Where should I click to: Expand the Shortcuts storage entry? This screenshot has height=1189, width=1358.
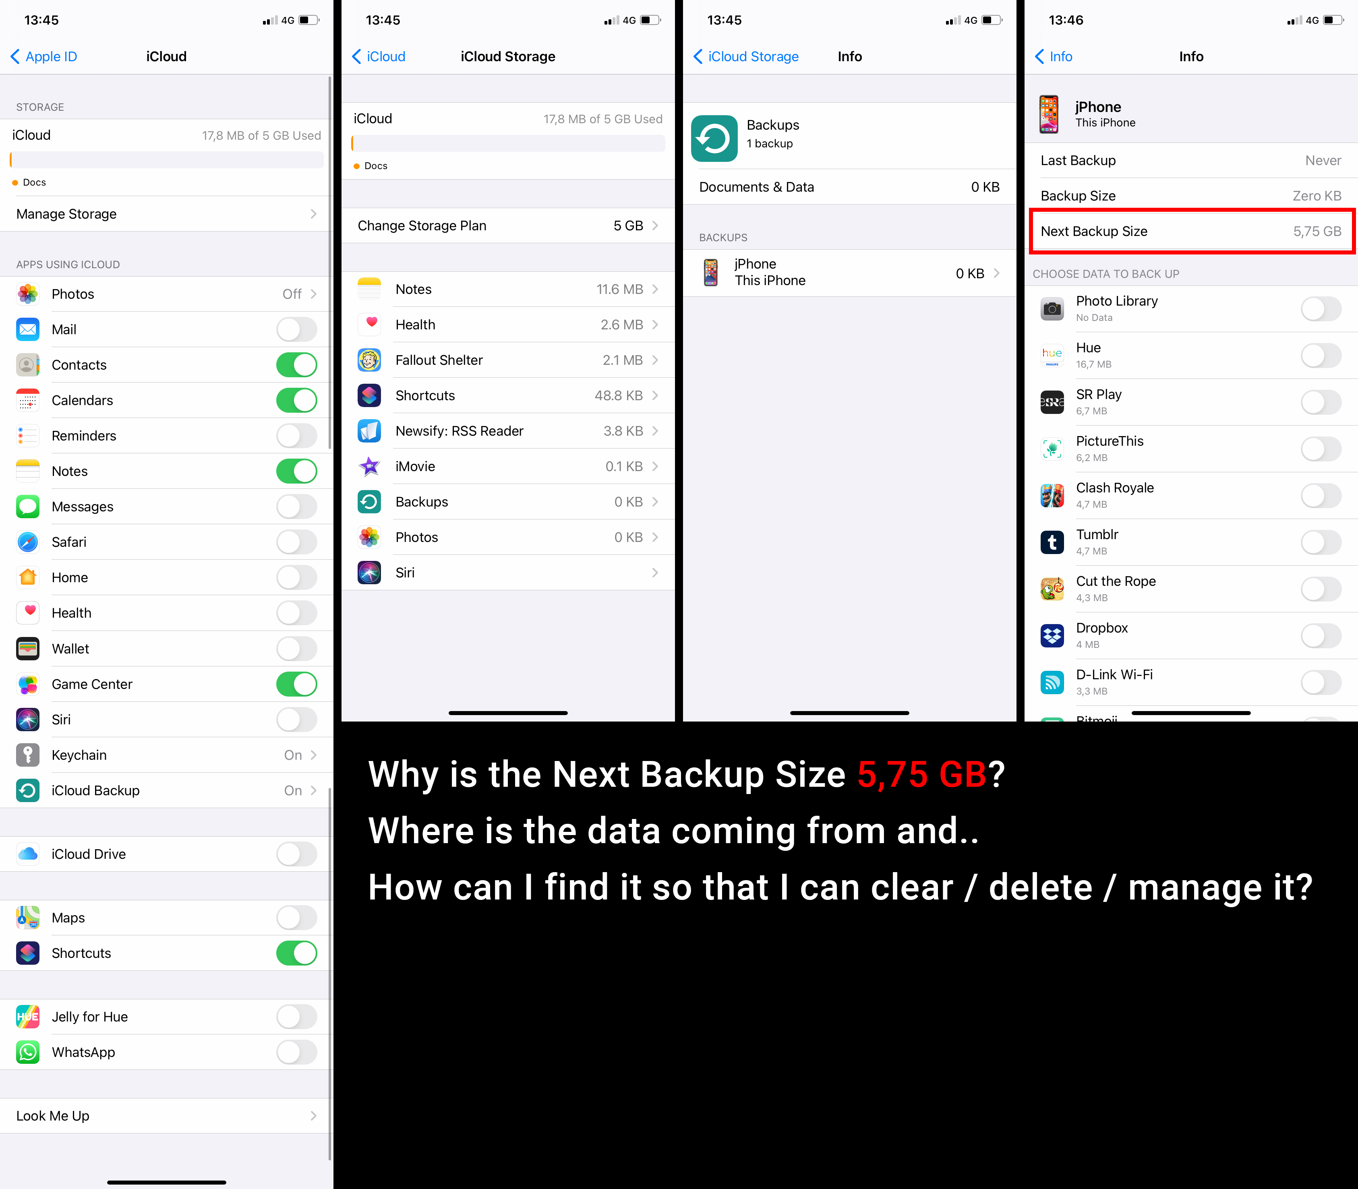[x=509, y=396]
